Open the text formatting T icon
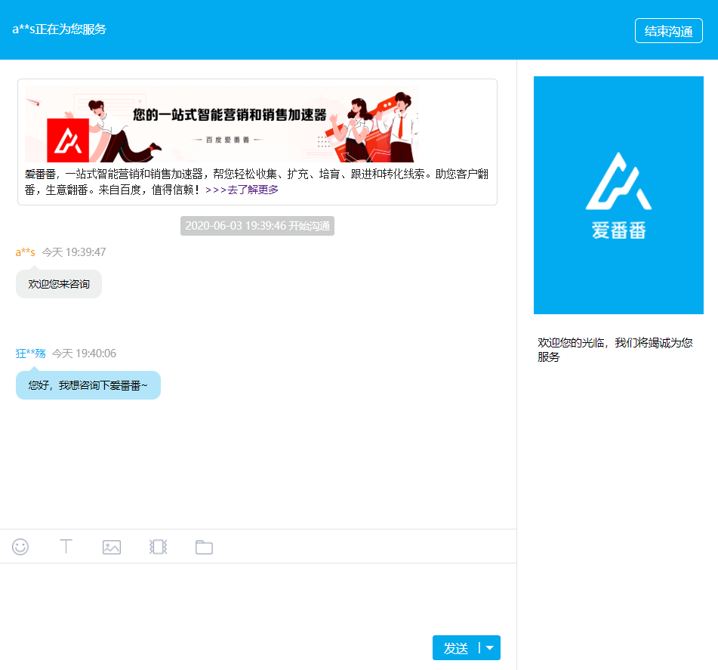The width and height of the screenshot is (718, 670). (x=66, y=546)
